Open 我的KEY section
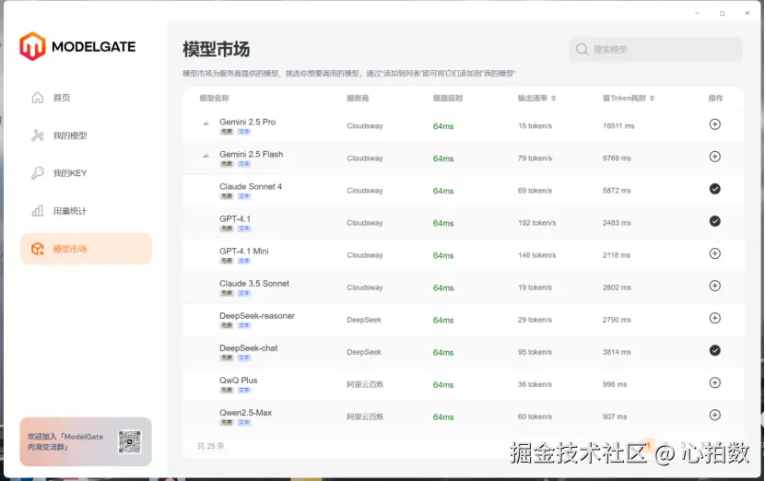This screenshot has width=765, height=481. click(70, 173)
